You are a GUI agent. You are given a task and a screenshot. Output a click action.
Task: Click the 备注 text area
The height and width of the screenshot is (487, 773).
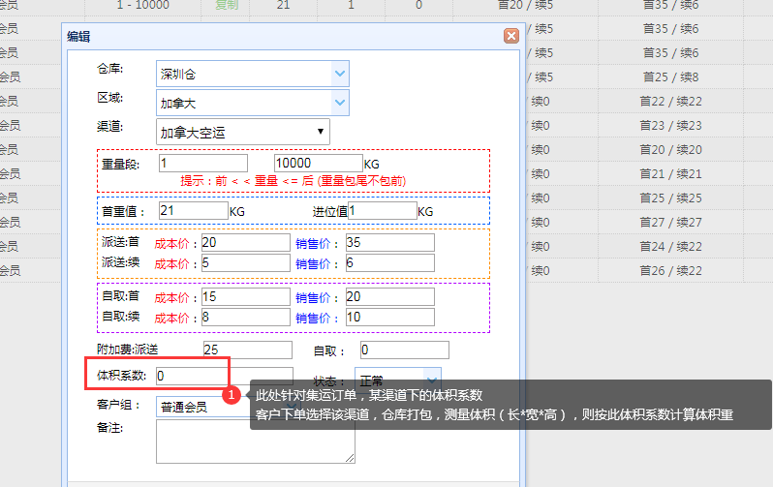coord(256,441)
